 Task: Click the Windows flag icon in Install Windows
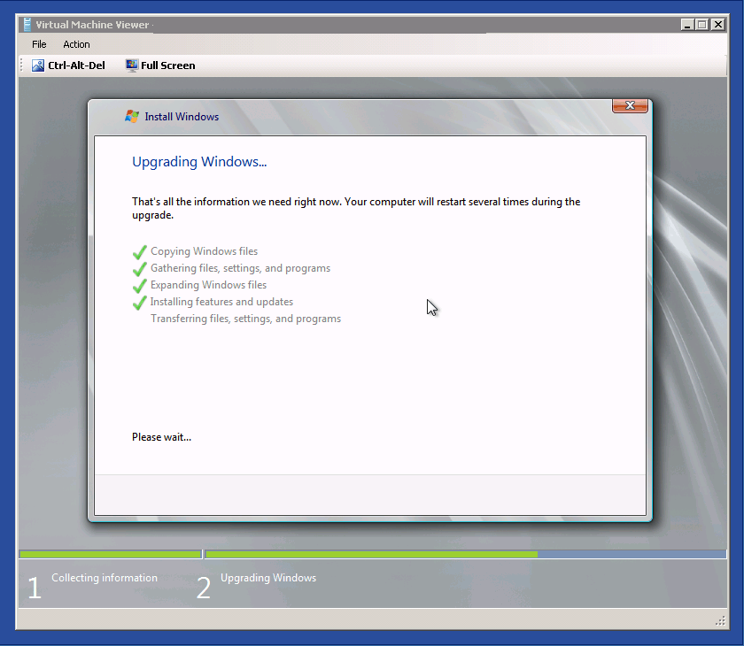coord(132,116)
